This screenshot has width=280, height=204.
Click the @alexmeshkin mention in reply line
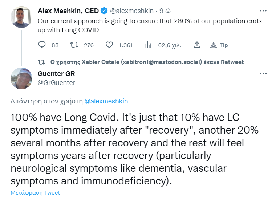[106, 101]
